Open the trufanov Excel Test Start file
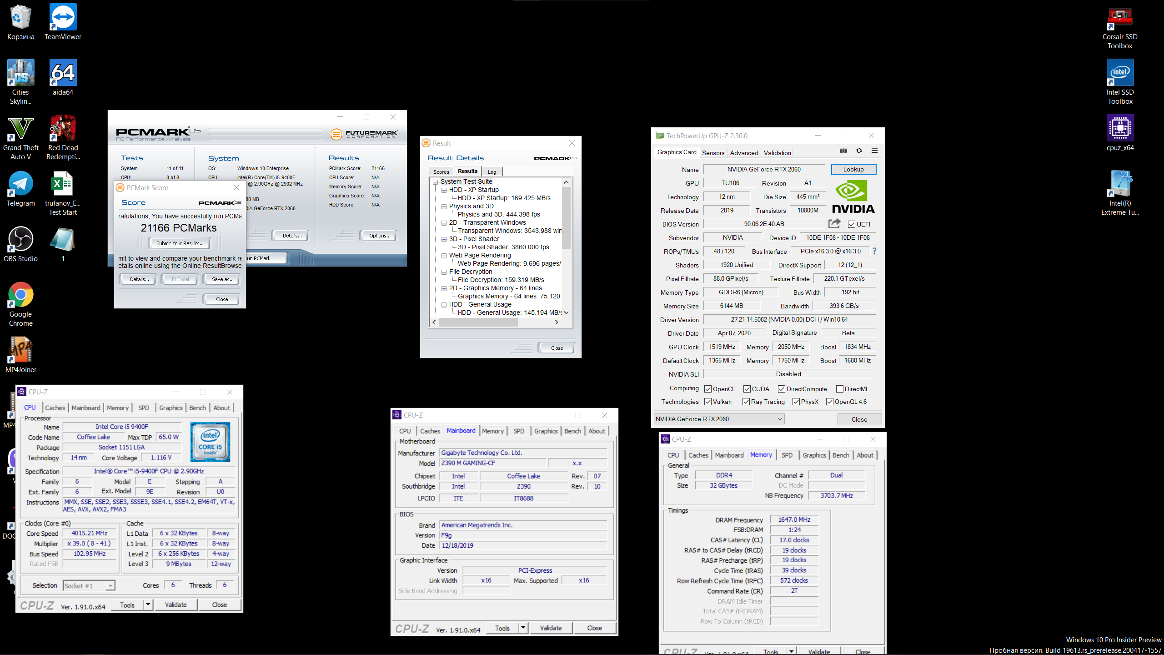This screenshot has width=1164, height=655. click(x=63, y=193)
